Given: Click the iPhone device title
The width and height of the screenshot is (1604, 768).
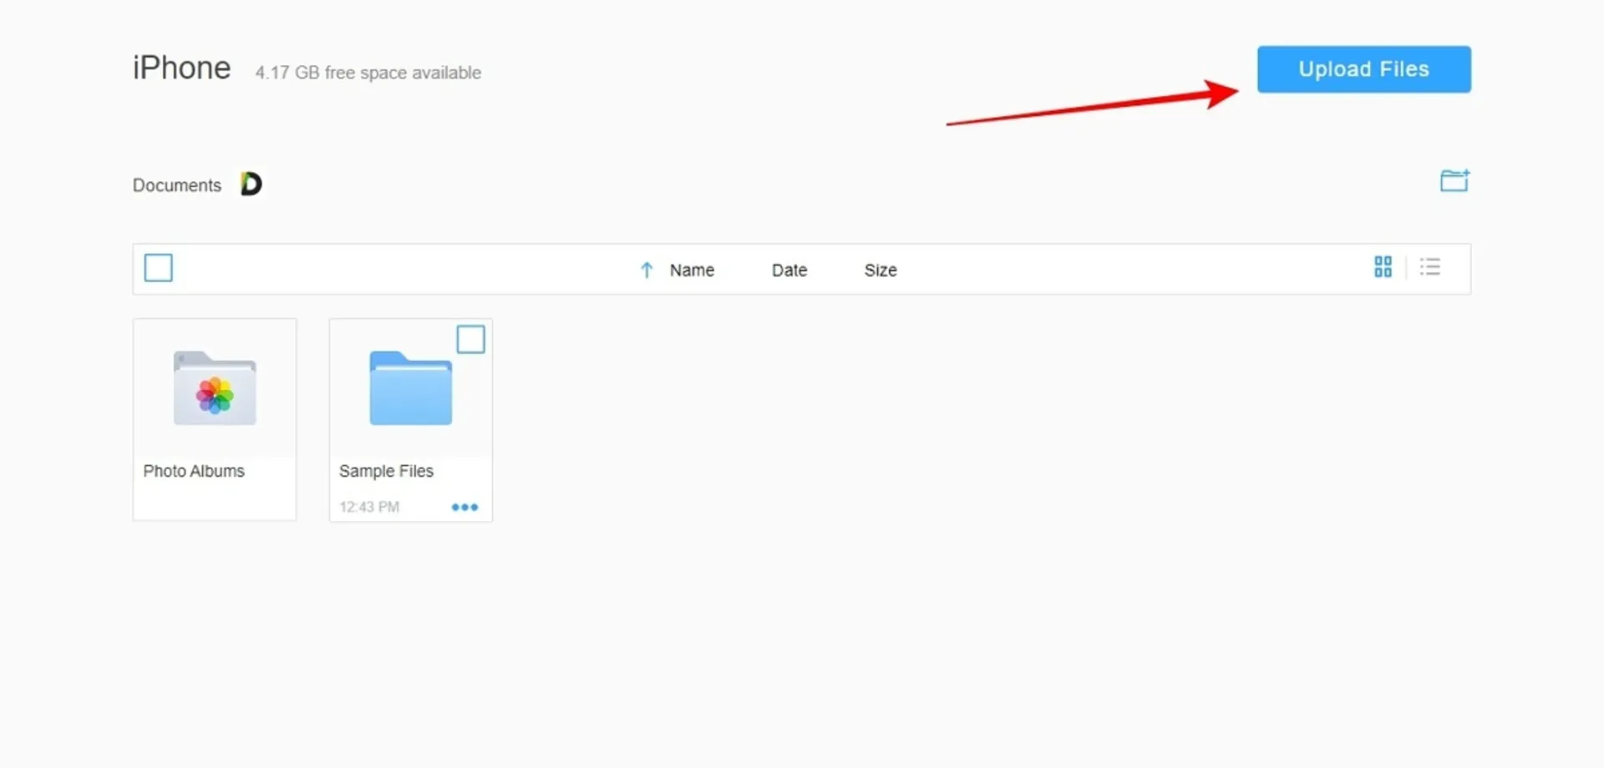Looking at the screenshot, I should 181,68.
